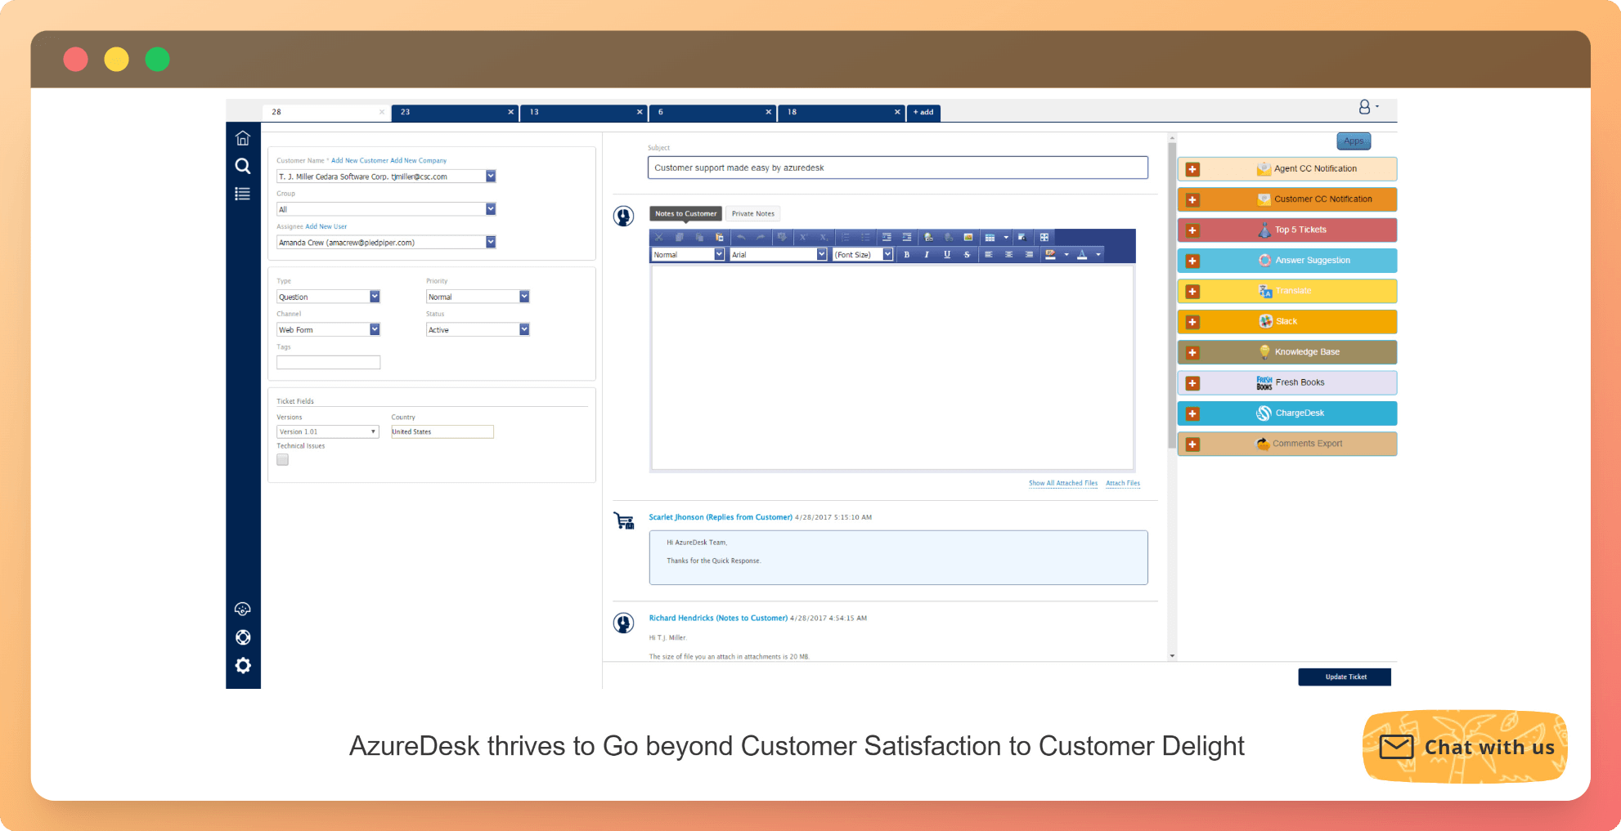Open the Type dropdown showing Question
Screen dimensions: 1621x831
(x=375, y=296)
